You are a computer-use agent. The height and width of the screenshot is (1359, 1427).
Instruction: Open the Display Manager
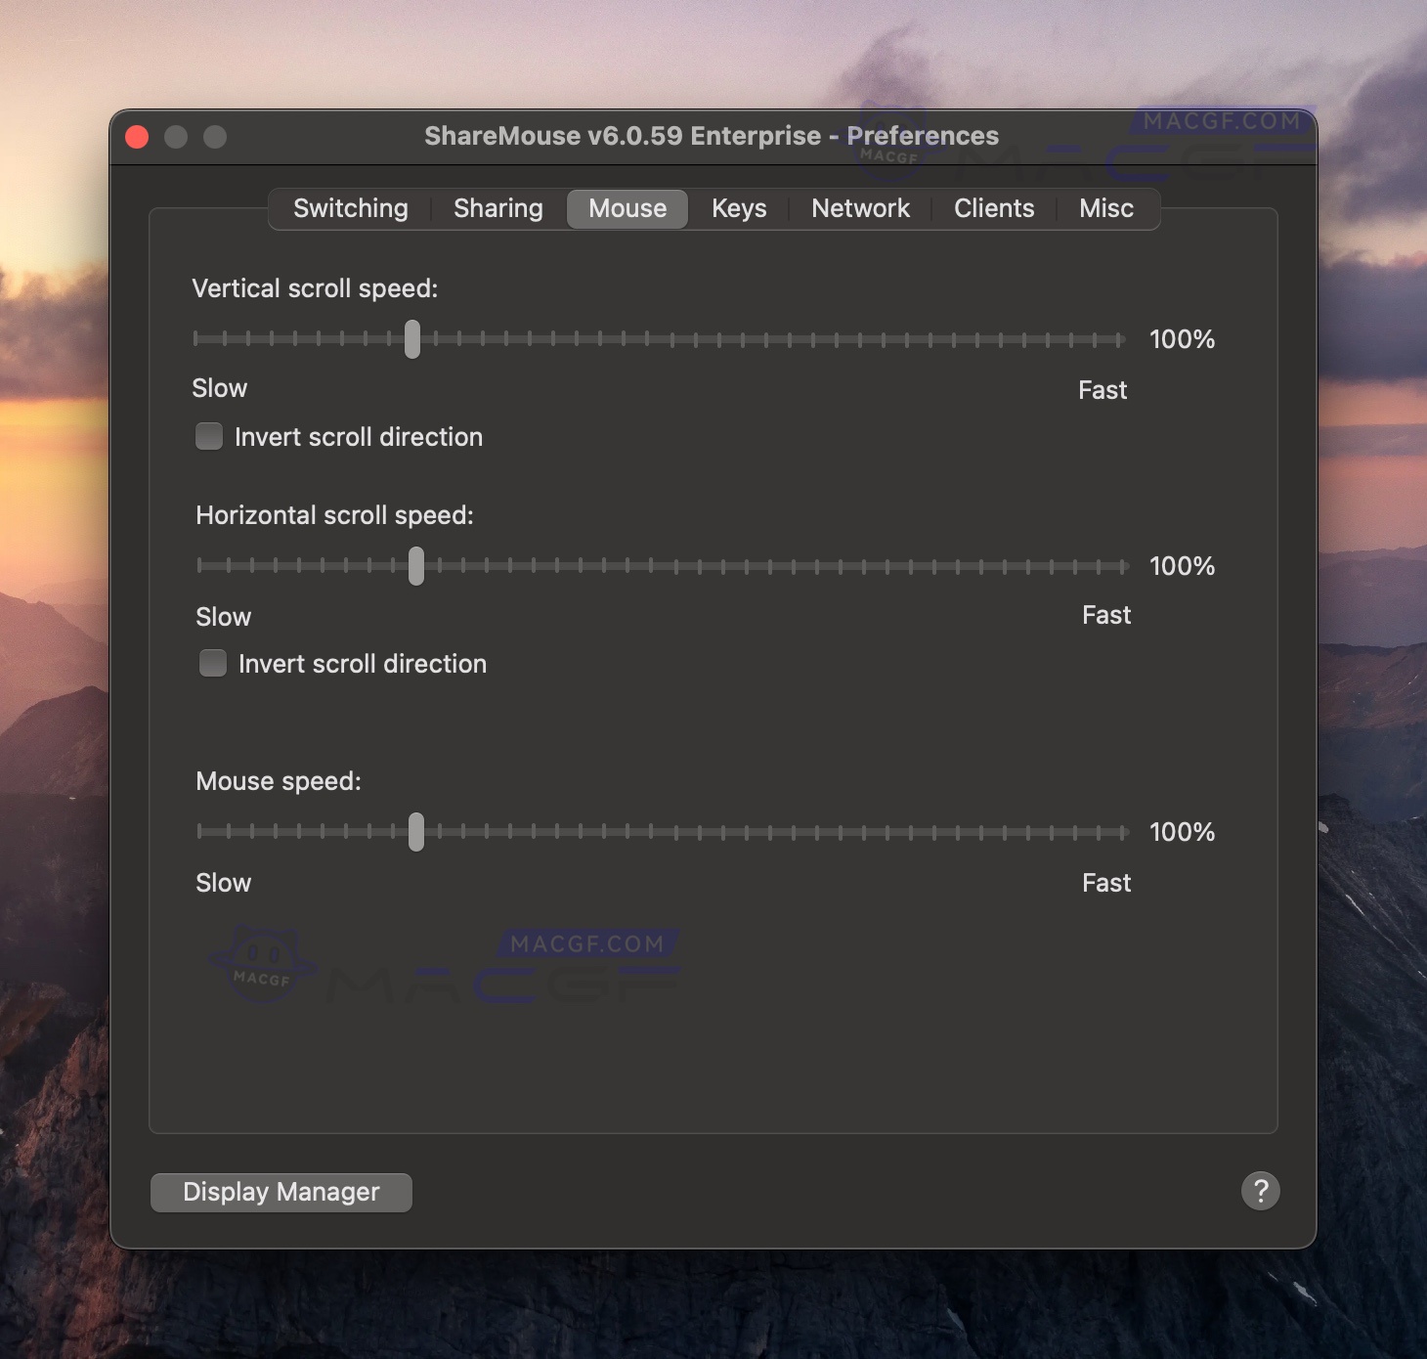(281, 1192)
